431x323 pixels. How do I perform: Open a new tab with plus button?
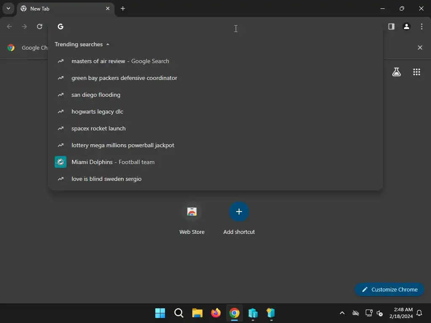coord(123,8)
